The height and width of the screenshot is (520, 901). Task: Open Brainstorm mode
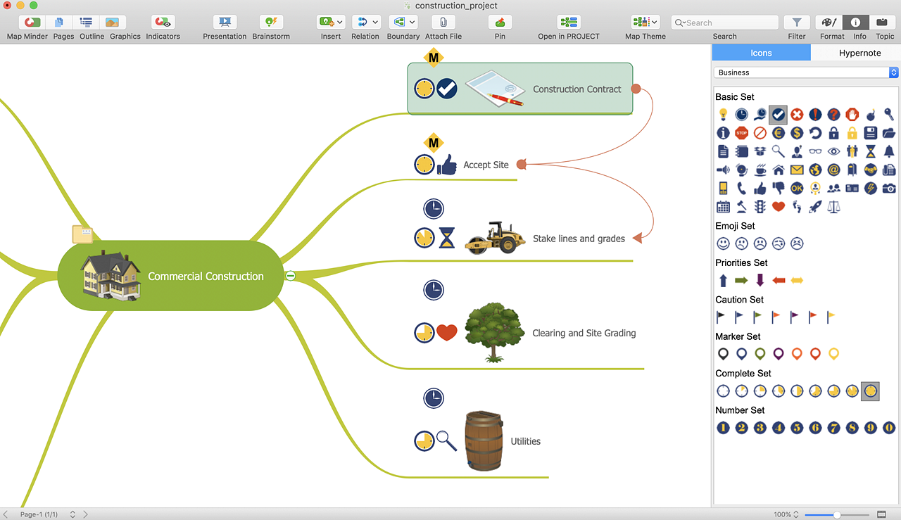271,23
